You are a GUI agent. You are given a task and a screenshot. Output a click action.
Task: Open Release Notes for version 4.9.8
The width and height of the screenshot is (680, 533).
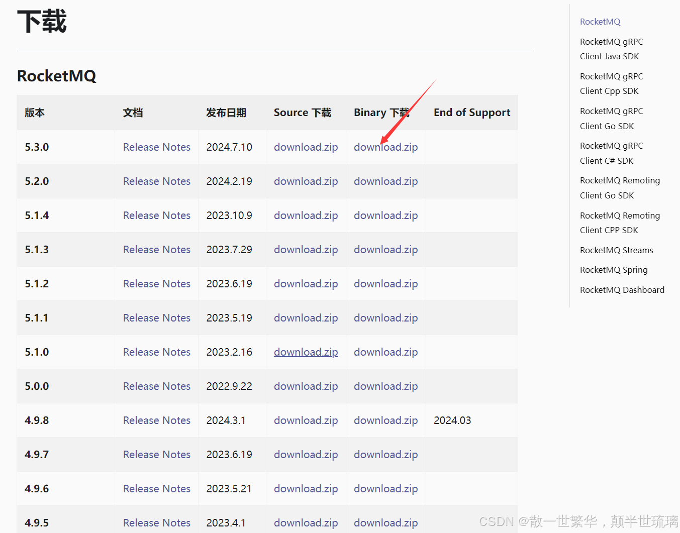pyautogui.click(x=157, y=420)
